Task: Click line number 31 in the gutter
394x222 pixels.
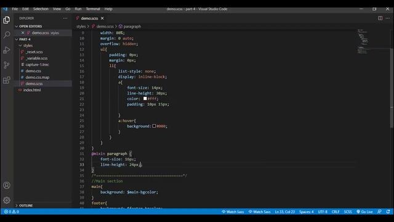Action: (x=82, y=154)
